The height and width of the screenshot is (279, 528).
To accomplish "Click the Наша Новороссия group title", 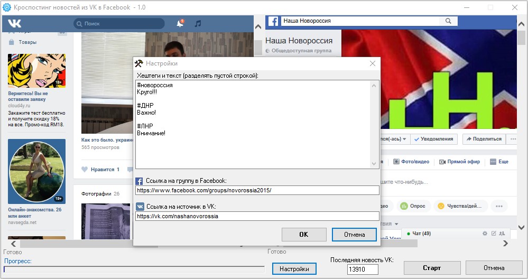I will click(299, 41).
